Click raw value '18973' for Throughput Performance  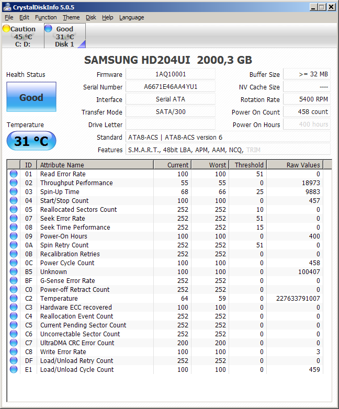pyautogui.click(x=311, y=183)
